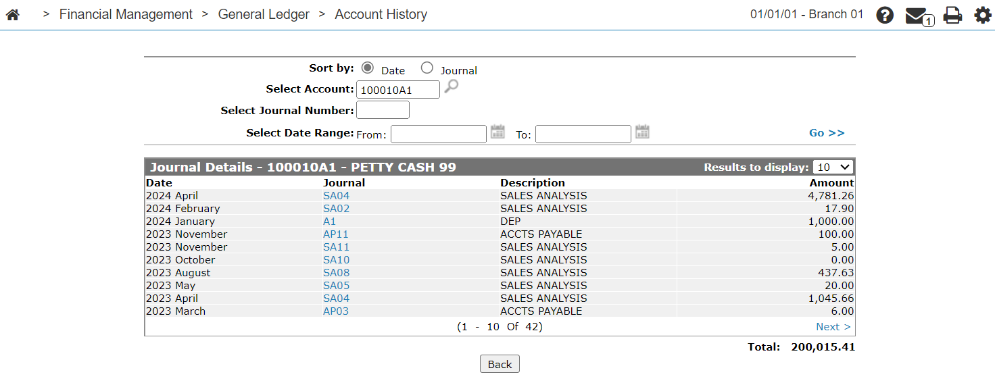Click the Select Journal Number field
The width and height of the screenshot is (995, 385).
pos(383,110)
